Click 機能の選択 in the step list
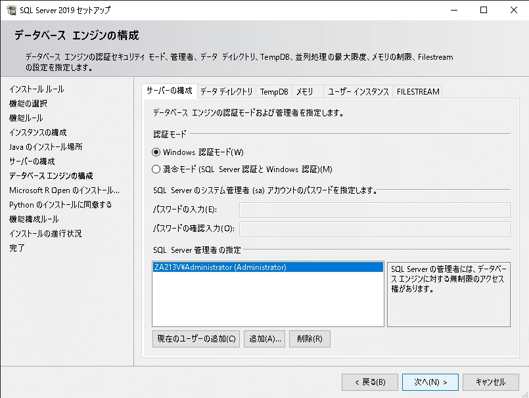Image resolution: width=529 pixels, height=398 pixels. (28, 104)
